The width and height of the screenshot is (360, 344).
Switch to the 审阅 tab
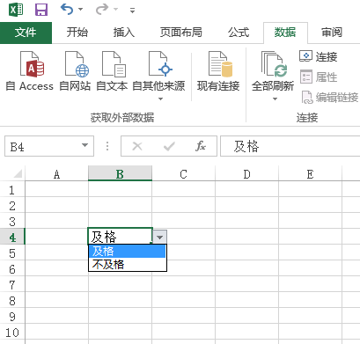pyautogui.click(x=332, y=32)
